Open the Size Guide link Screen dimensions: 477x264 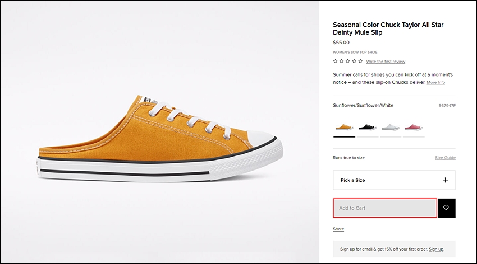445,158
